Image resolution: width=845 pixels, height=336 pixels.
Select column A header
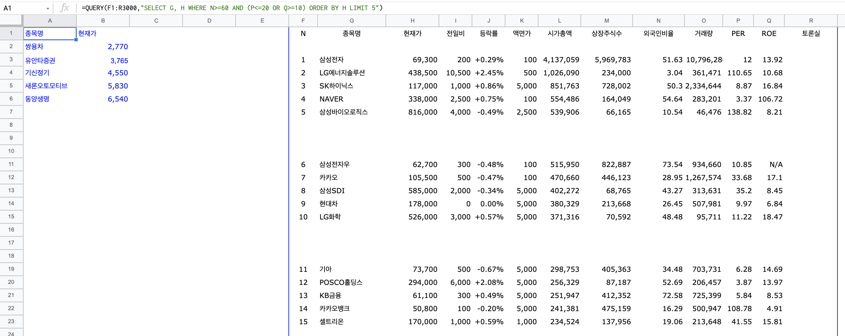coord(50,21)
